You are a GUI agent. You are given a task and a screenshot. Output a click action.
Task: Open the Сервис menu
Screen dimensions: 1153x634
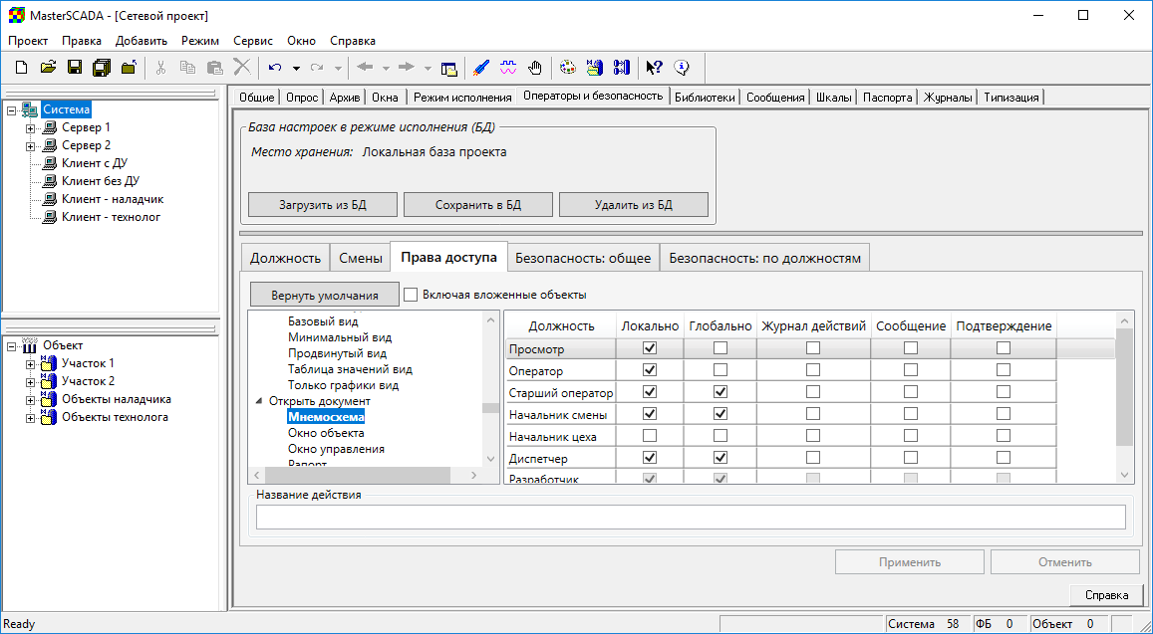(253, 41)
